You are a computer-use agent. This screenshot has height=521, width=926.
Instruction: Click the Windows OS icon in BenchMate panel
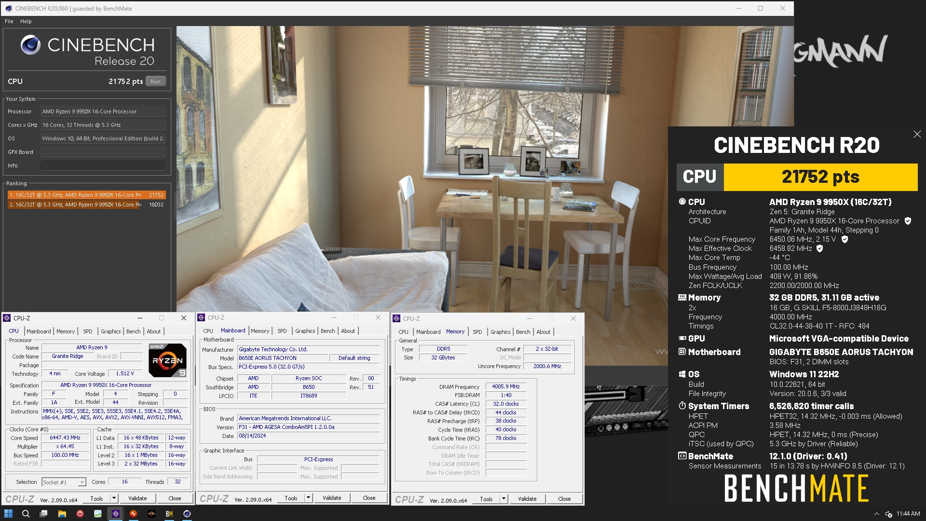[x=682, y=374]
